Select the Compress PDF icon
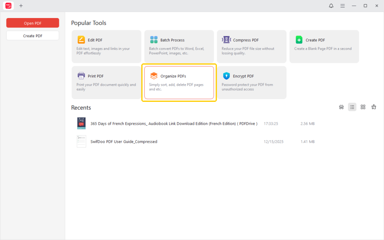 tap(226, 40)
